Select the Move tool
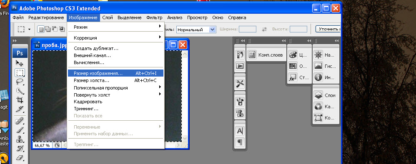 coord(20,63)
